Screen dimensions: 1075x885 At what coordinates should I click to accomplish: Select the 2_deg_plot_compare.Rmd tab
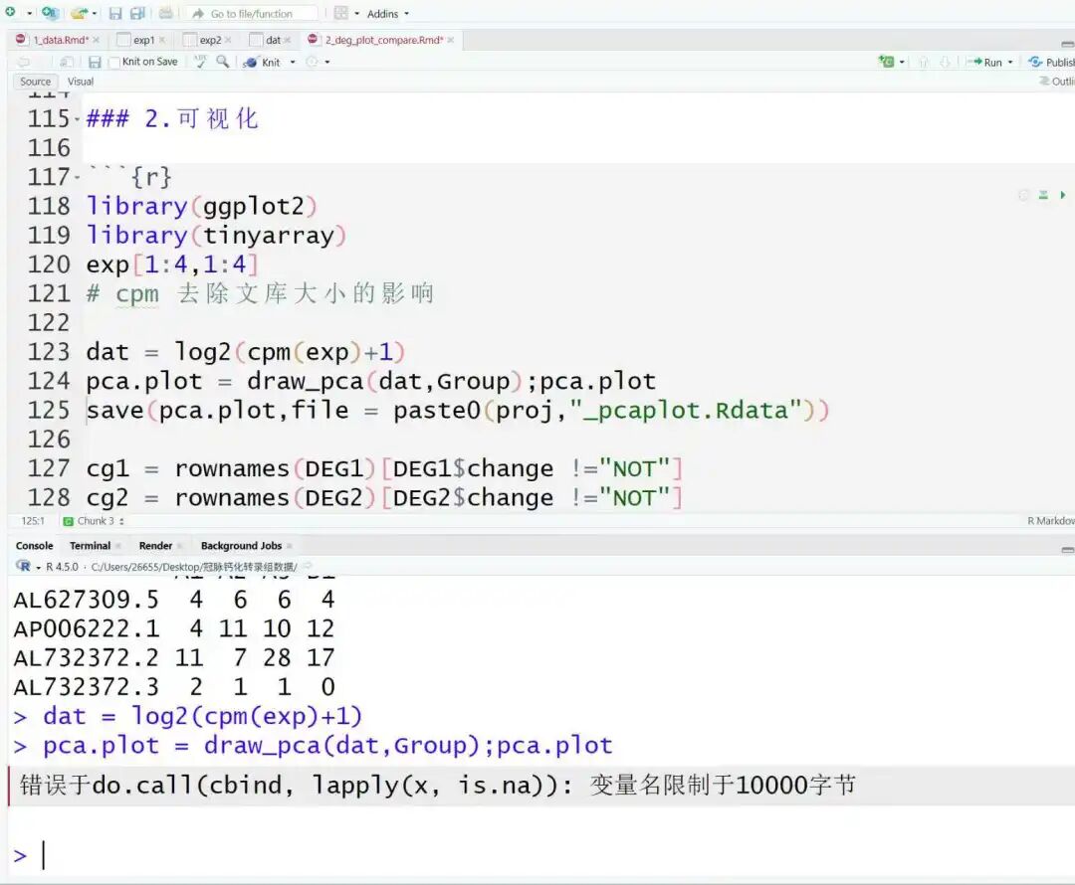click(383, 40)
